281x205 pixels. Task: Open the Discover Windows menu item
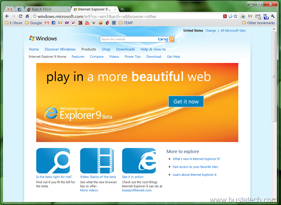pos(60,49)
